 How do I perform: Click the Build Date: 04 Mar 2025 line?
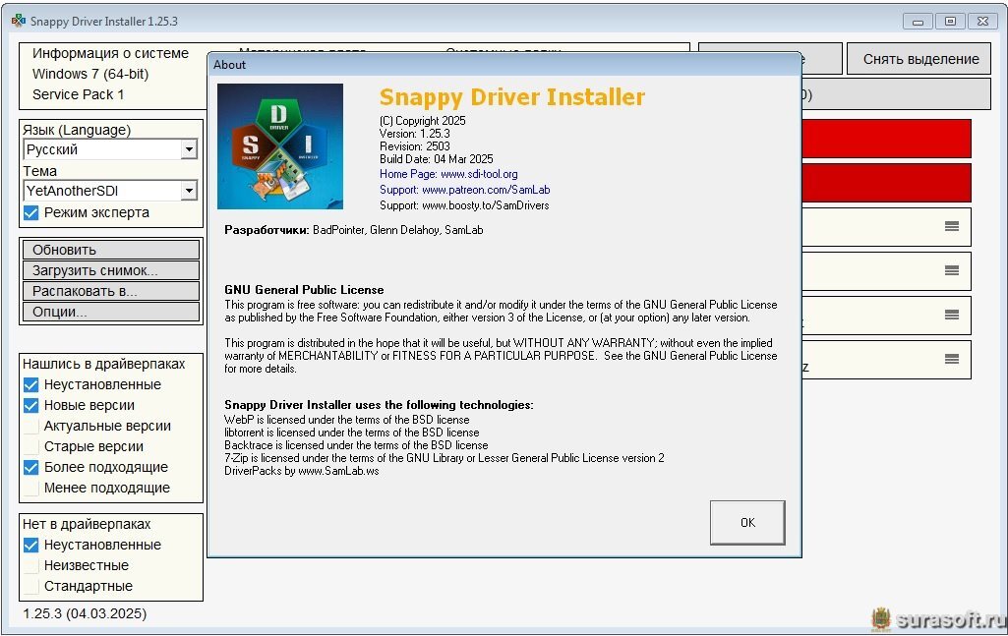click(437, 159)
